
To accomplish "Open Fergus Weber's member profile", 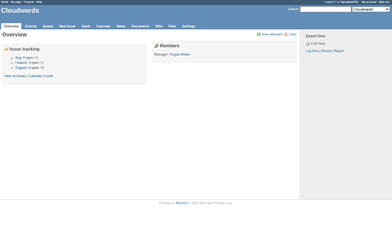I will (180, 54).
